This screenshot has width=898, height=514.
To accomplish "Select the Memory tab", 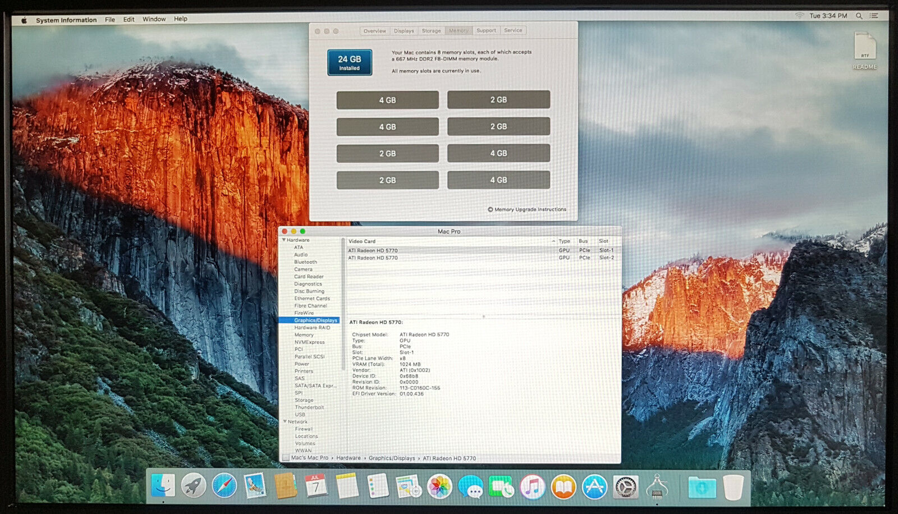I will (x=459, y=31).
